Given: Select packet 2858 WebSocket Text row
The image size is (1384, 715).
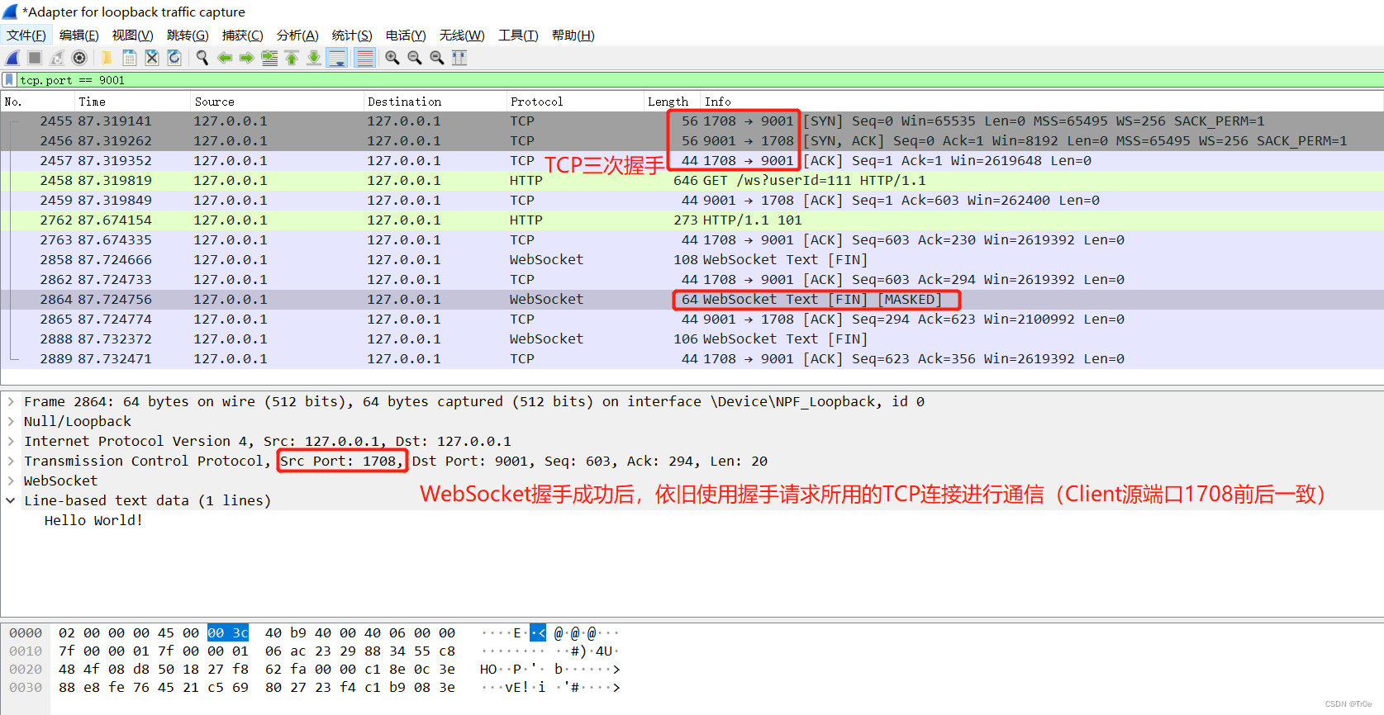Looking at the screenshot, I should point(692,259).
